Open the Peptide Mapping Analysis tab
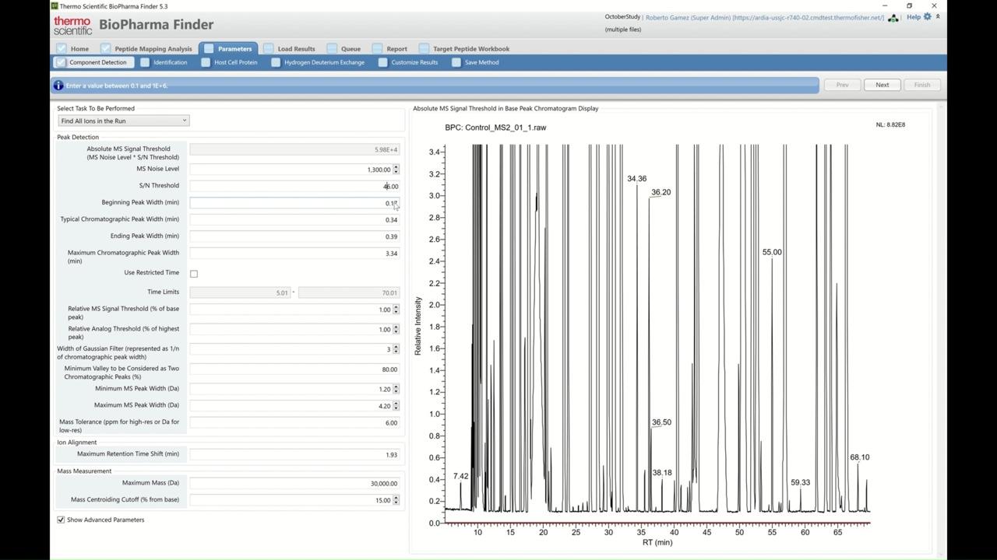This screenshot has height=560, width=997. pyautogui.click(x=153, y=49)
